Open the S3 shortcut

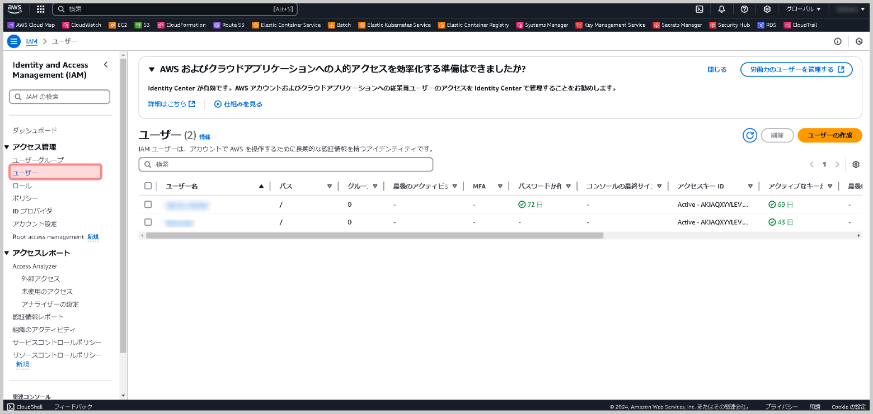142,25
